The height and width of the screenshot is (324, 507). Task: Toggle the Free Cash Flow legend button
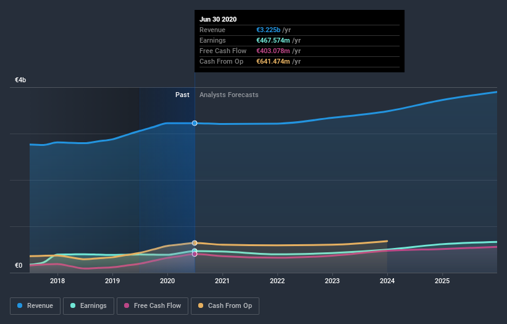(x=153, y=306)
